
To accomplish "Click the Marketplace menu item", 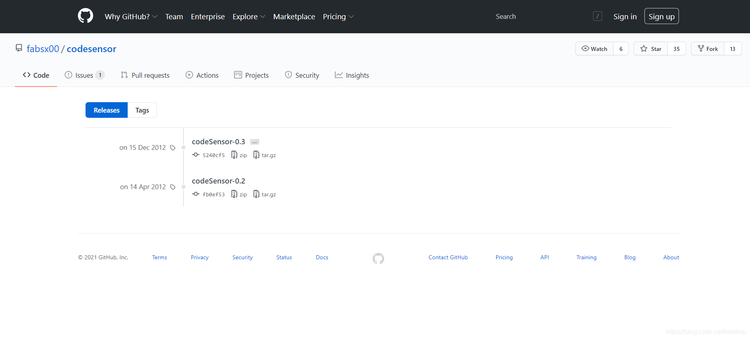I will tap(294, 16).
